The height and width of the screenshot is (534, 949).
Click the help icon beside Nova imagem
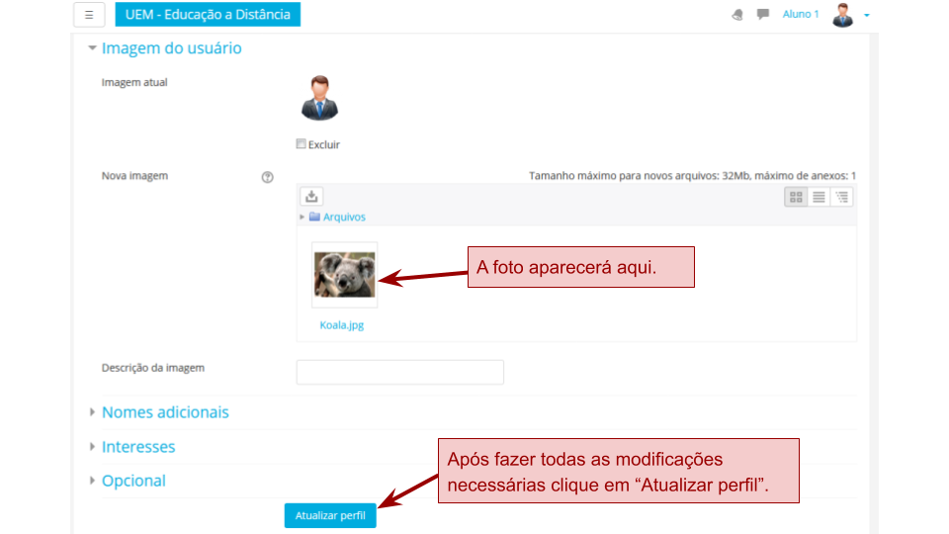[267, 177]
